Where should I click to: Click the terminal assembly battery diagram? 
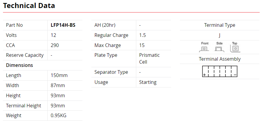coord(220,72)
